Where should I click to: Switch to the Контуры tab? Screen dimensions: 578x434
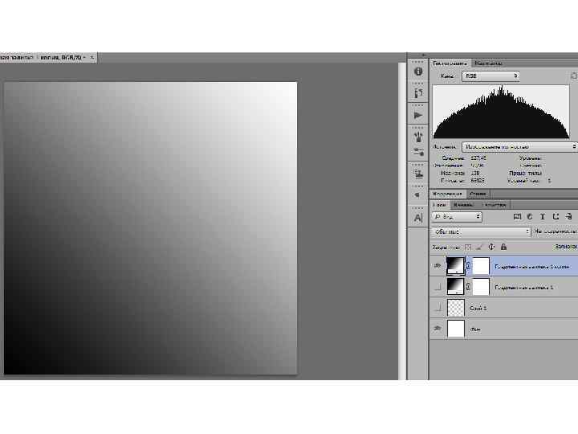coord(494,205)
